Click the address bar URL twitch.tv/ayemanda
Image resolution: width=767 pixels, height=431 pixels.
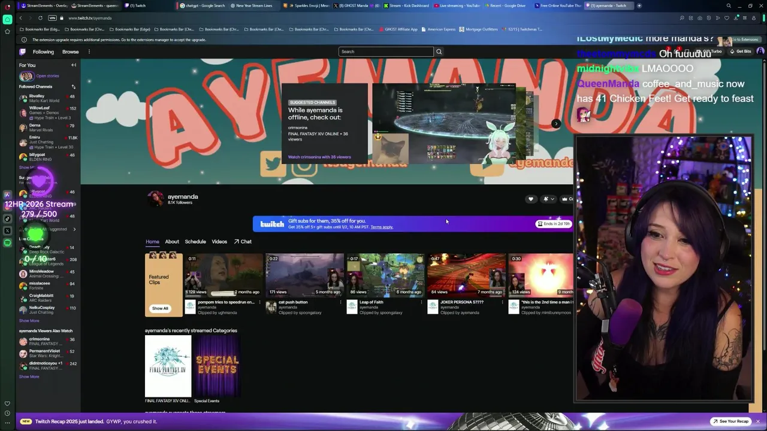pyautogui.click(x=90, y=18)
